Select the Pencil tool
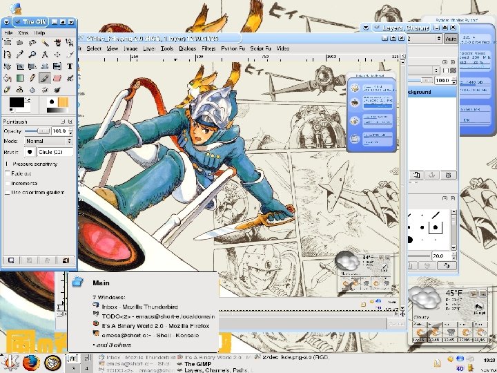This screenshot has height=373, width=497. (32, 77)
